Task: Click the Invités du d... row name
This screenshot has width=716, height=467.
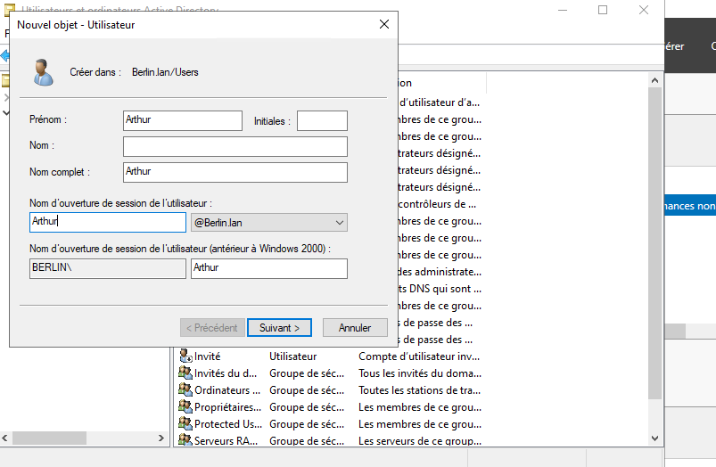Action: [x=226, y=373]
